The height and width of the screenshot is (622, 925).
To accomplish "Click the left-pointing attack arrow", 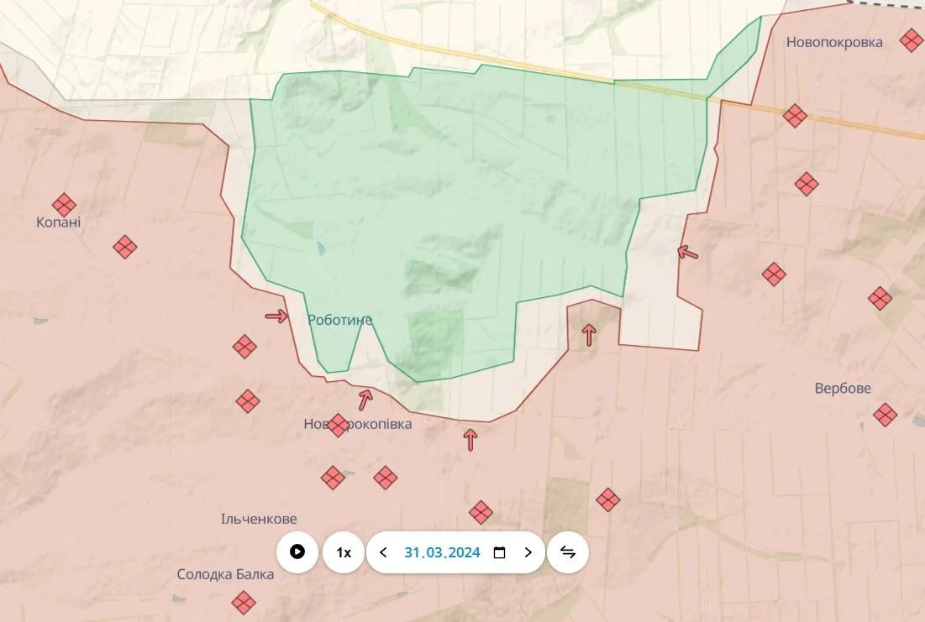I will [x=688, y=251].
